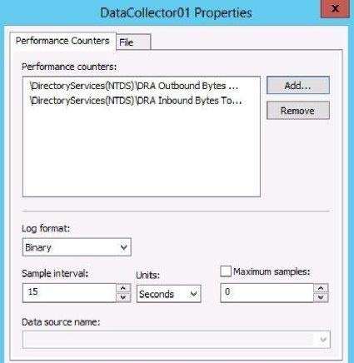Decrease maximum samples with down arrow

[x=321, y=297]
